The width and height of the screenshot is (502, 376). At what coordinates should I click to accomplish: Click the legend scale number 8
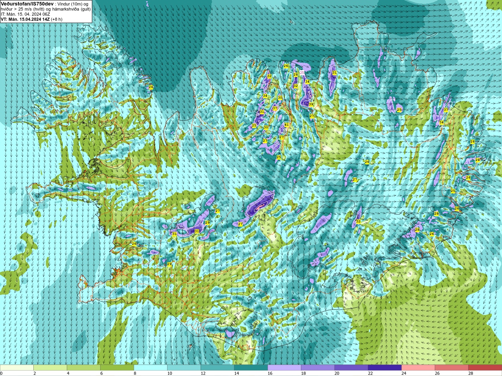135,373
